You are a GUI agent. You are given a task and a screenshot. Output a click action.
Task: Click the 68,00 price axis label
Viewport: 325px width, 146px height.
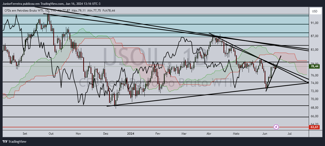point(315,108)
